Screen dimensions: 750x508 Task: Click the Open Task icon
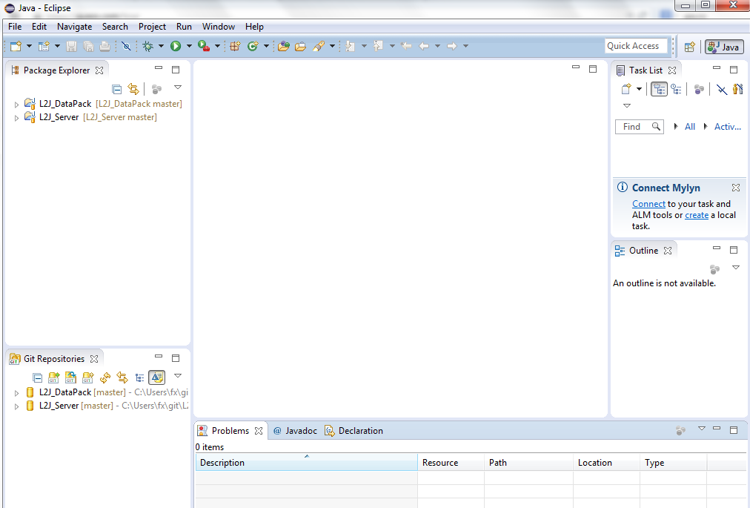pos(300,46)
